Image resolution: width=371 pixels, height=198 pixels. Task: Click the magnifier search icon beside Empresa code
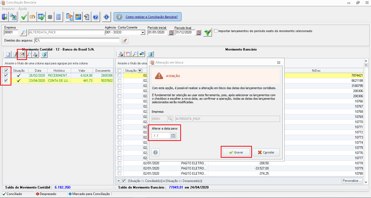23,33
